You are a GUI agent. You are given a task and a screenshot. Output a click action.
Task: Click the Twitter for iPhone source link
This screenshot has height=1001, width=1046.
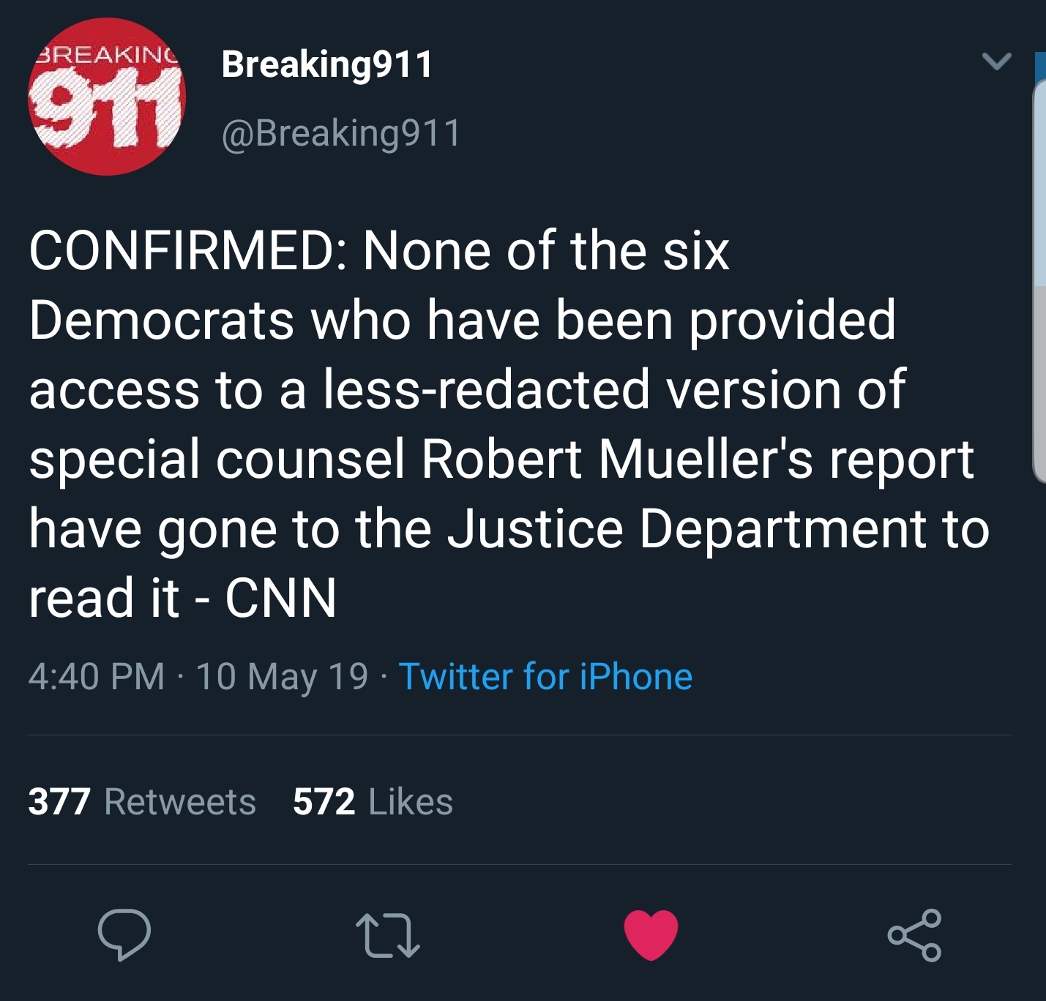click(545, 676)
